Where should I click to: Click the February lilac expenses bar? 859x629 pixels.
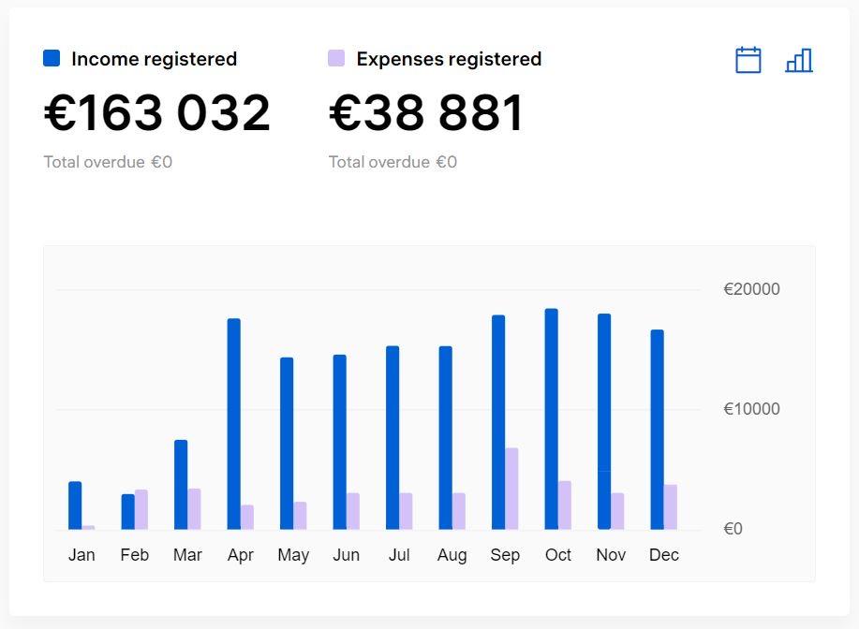(x=141, y=509)
